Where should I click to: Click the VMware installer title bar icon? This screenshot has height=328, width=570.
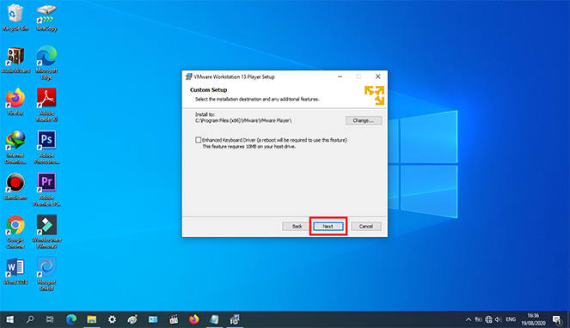(x=188, y=76)
